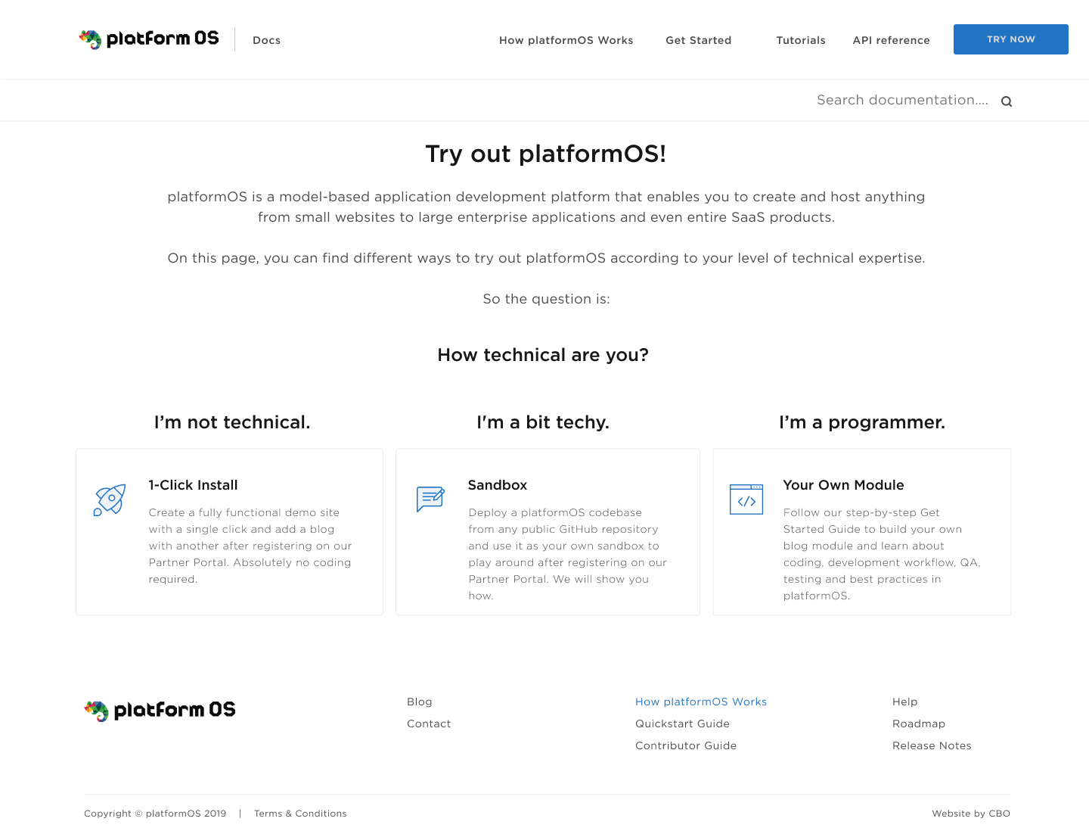The width and height of the screenshot is (1089, 834).
Task: Click the Website by CBO credit
Action: (971, 814)
